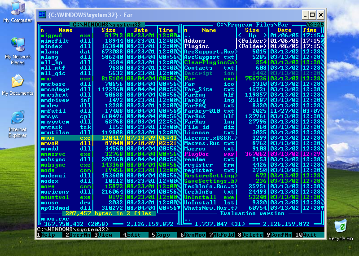Click the 2 UserMn function key
This screenshot has height=256, width=359.
click(78, 235)
